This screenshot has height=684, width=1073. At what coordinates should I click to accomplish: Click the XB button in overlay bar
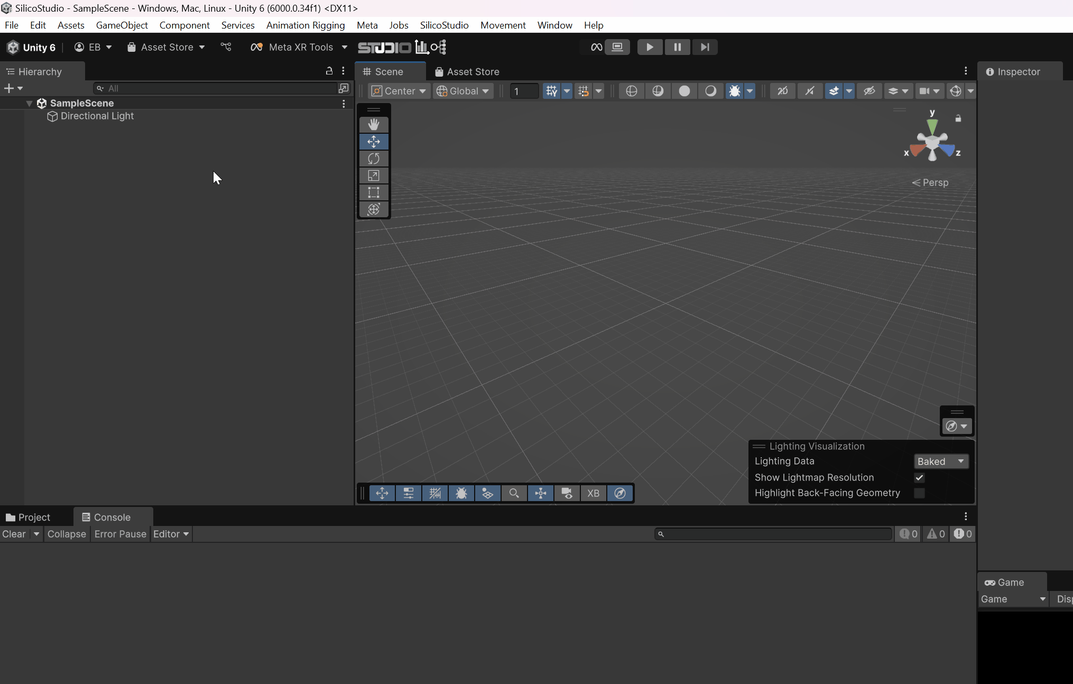(593, 493)
